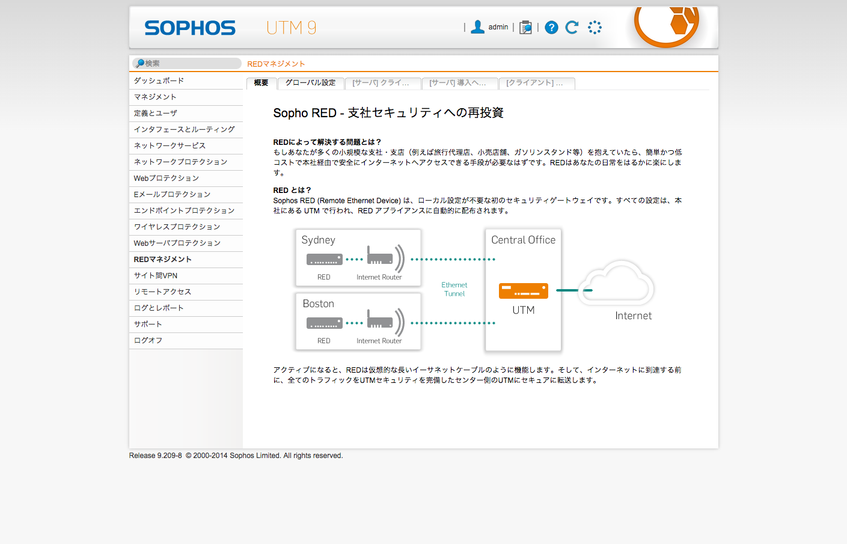Viewport: 847px width, 544px height.
Task: Open help via the question mark icon
Action: (x=551, y=28)
